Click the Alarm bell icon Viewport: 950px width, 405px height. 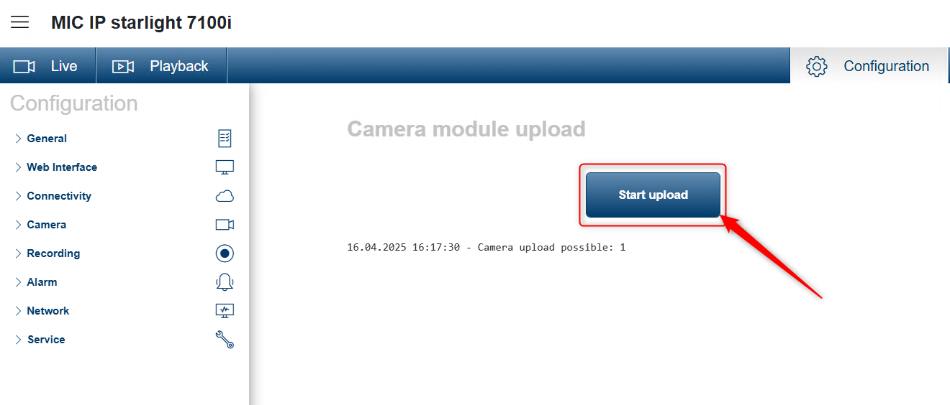click(x=225, y=282)
